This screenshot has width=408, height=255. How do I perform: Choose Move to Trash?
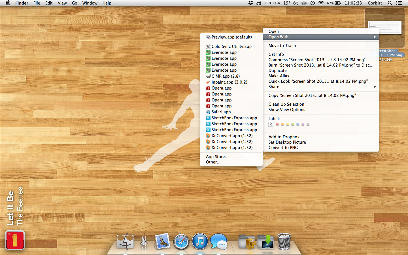(321, 46)
